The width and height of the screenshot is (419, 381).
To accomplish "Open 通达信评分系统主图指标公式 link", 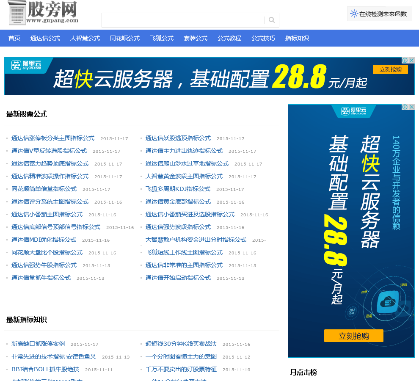I will tap(50, 202).
